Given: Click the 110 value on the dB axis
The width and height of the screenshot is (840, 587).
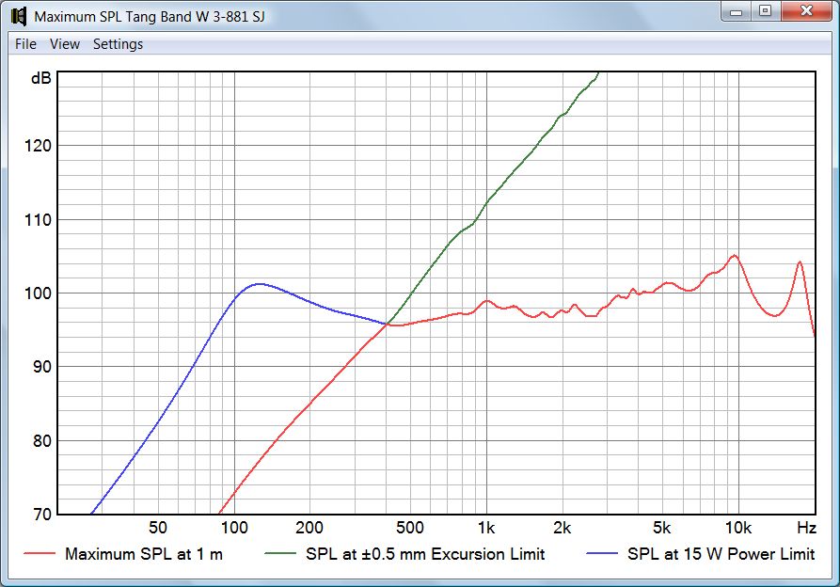Looking at the screenshot, I should (38, 219).
